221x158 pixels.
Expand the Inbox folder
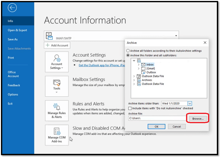pyautogui.click(x=139, y=65)
